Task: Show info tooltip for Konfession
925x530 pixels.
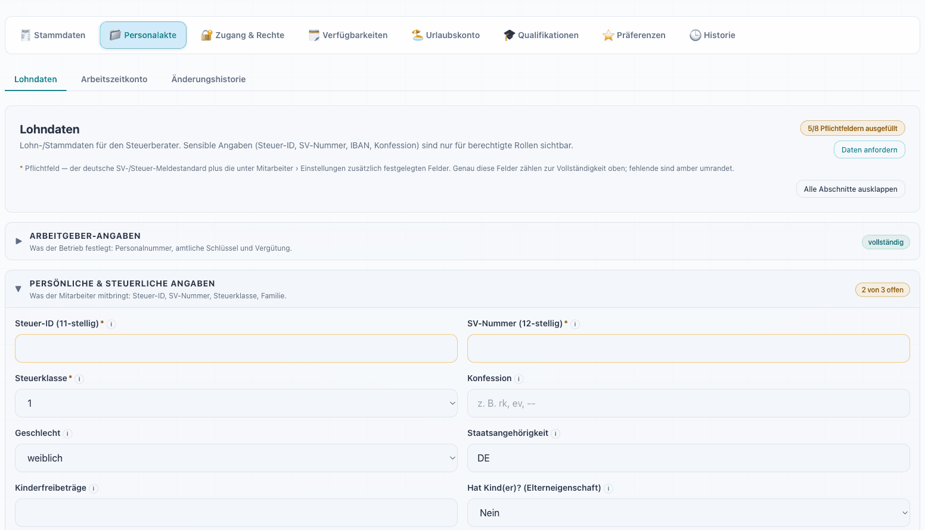Action: 519,379
